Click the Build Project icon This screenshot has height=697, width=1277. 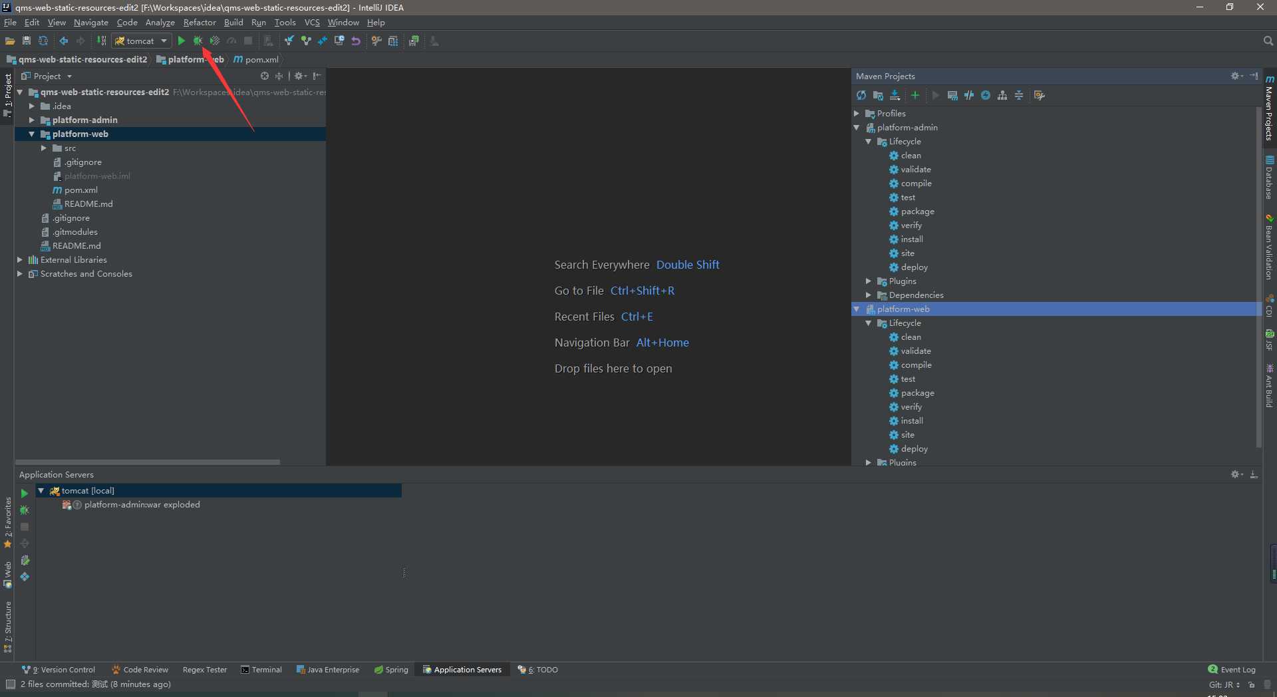(x=102, y=41)
